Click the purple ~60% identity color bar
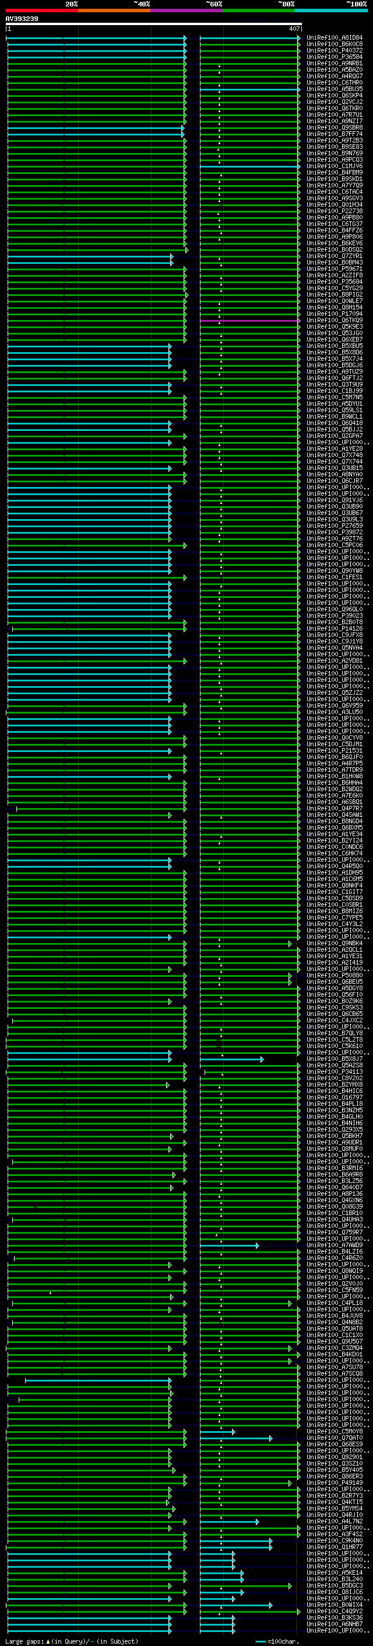The width and height of the screenshot is (373, 1646). click(187, 11)
